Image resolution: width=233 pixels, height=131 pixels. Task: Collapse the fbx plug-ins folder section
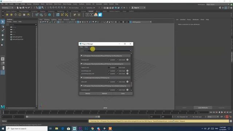coord(82,56)
